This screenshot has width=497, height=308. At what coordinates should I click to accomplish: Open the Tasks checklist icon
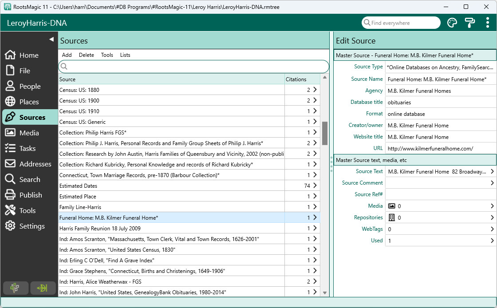pyautogui.click(x=10, y=148)
